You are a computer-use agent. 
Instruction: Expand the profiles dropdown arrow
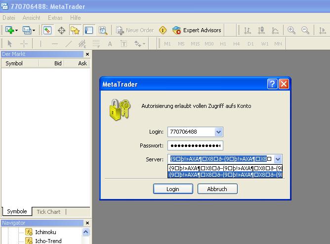tap(34, 30)
